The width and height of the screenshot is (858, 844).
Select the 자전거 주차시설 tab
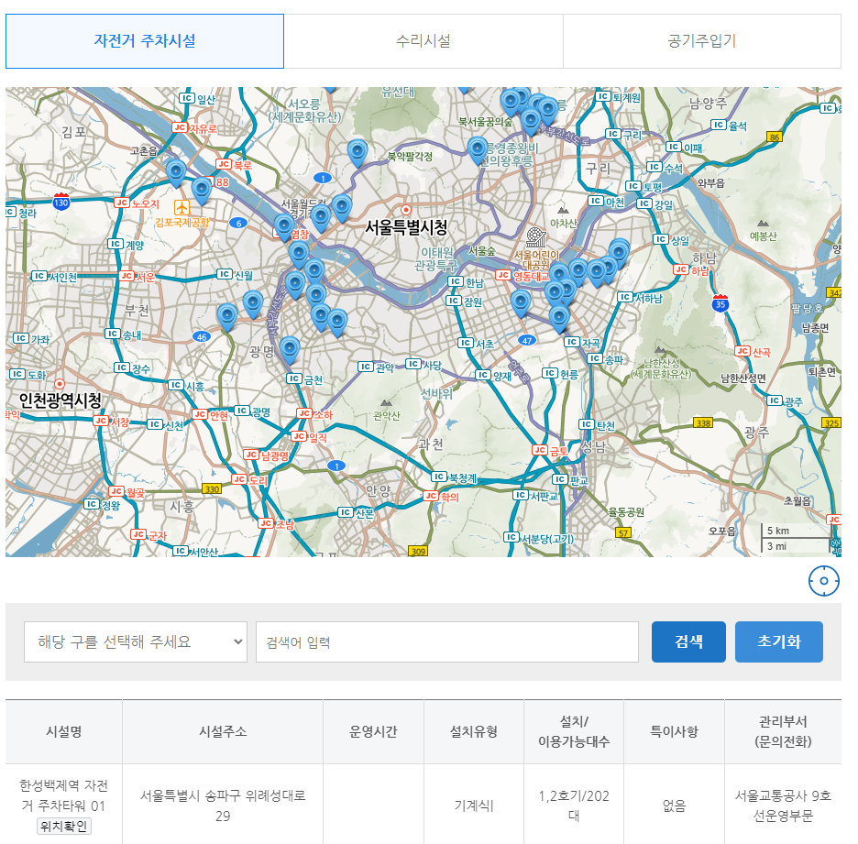pyautogui.click(x=142, y=41)
